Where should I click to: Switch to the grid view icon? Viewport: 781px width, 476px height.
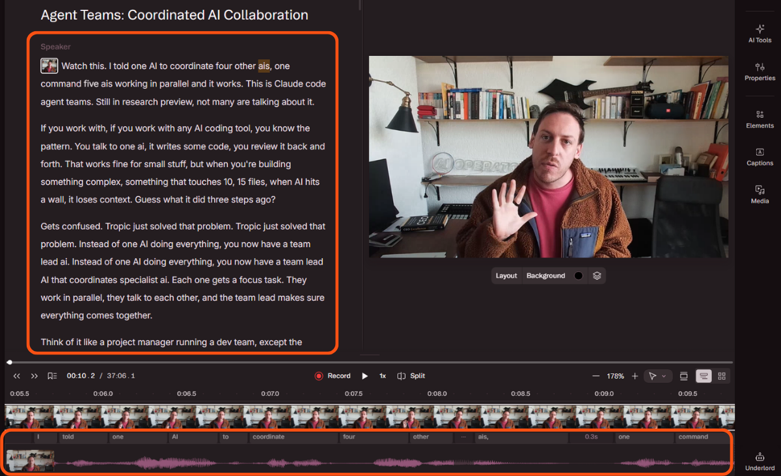tap(722, 376)
